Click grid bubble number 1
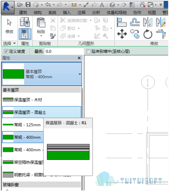The image size is (169, 191). click(x=148, y=82)
